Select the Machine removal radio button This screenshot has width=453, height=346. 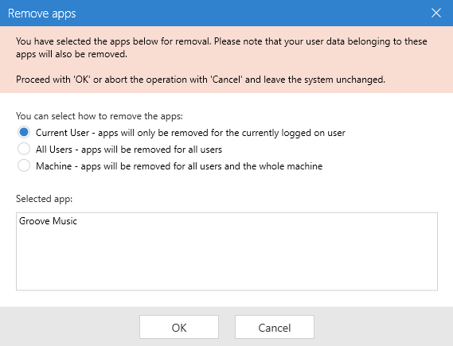(x=24, y=166)
